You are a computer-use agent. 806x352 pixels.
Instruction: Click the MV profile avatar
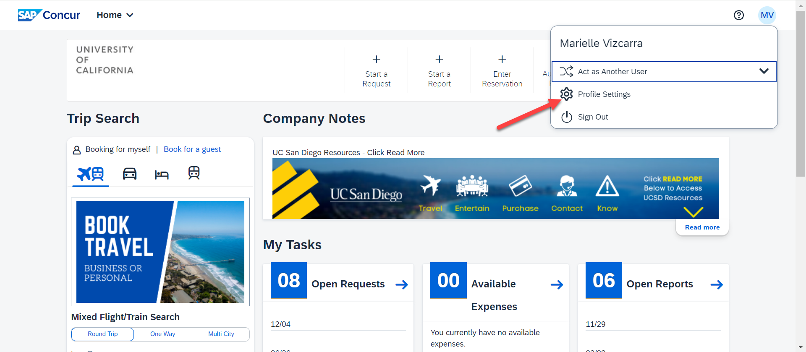click(767, 15)
